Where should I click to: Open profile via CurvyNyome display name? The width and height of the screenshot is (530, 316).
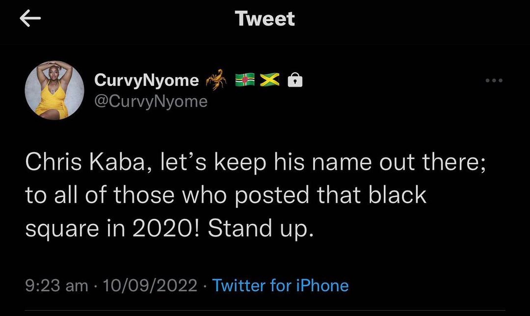pyautogui.click(x=146, y=80)
